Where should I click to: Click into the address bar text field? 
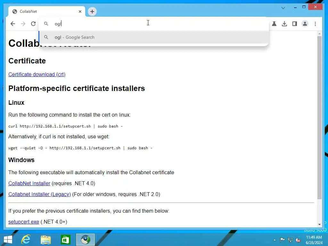coord(154,24)
